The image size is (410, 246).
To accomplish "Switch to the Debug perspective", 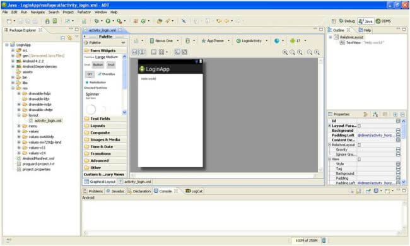I will click(x=347, y=21).
